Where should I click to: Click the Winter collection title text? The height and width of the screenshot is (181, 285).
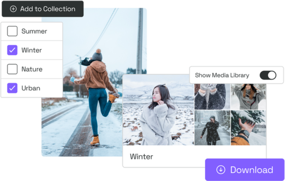(x=141, y=157)
